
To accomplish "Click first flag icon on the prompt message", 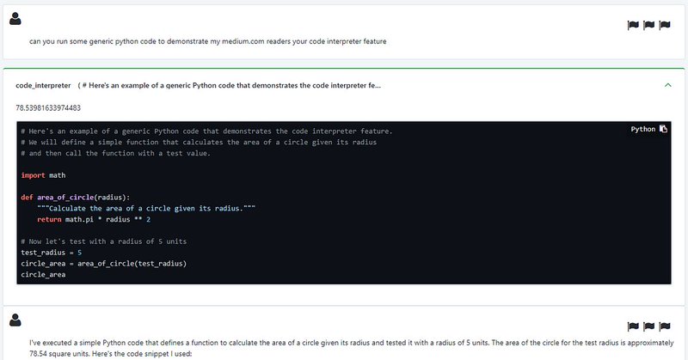I will tap(633, 25).
